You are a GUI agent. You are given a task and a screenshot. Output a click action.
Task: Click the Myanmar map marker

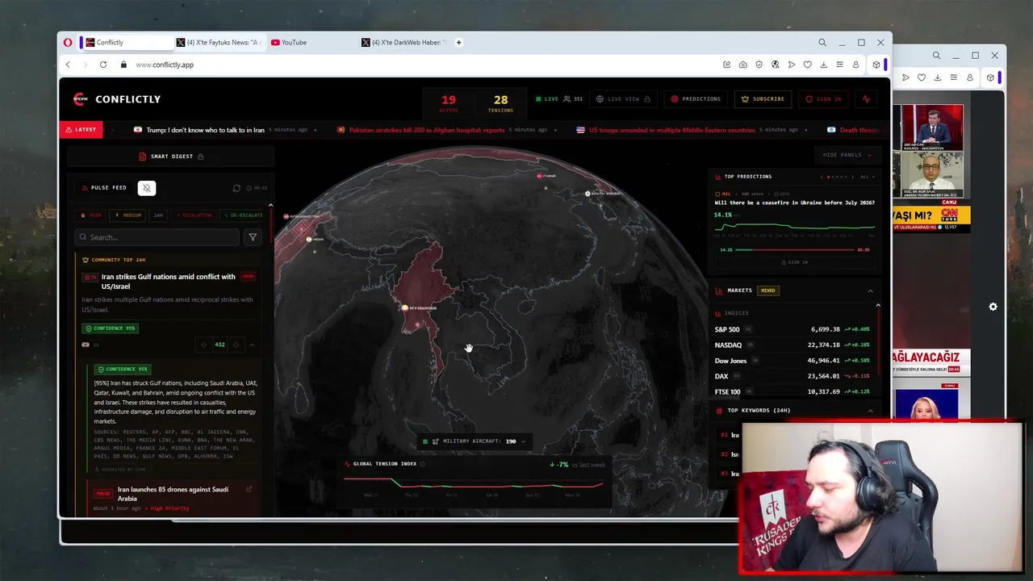405,307
